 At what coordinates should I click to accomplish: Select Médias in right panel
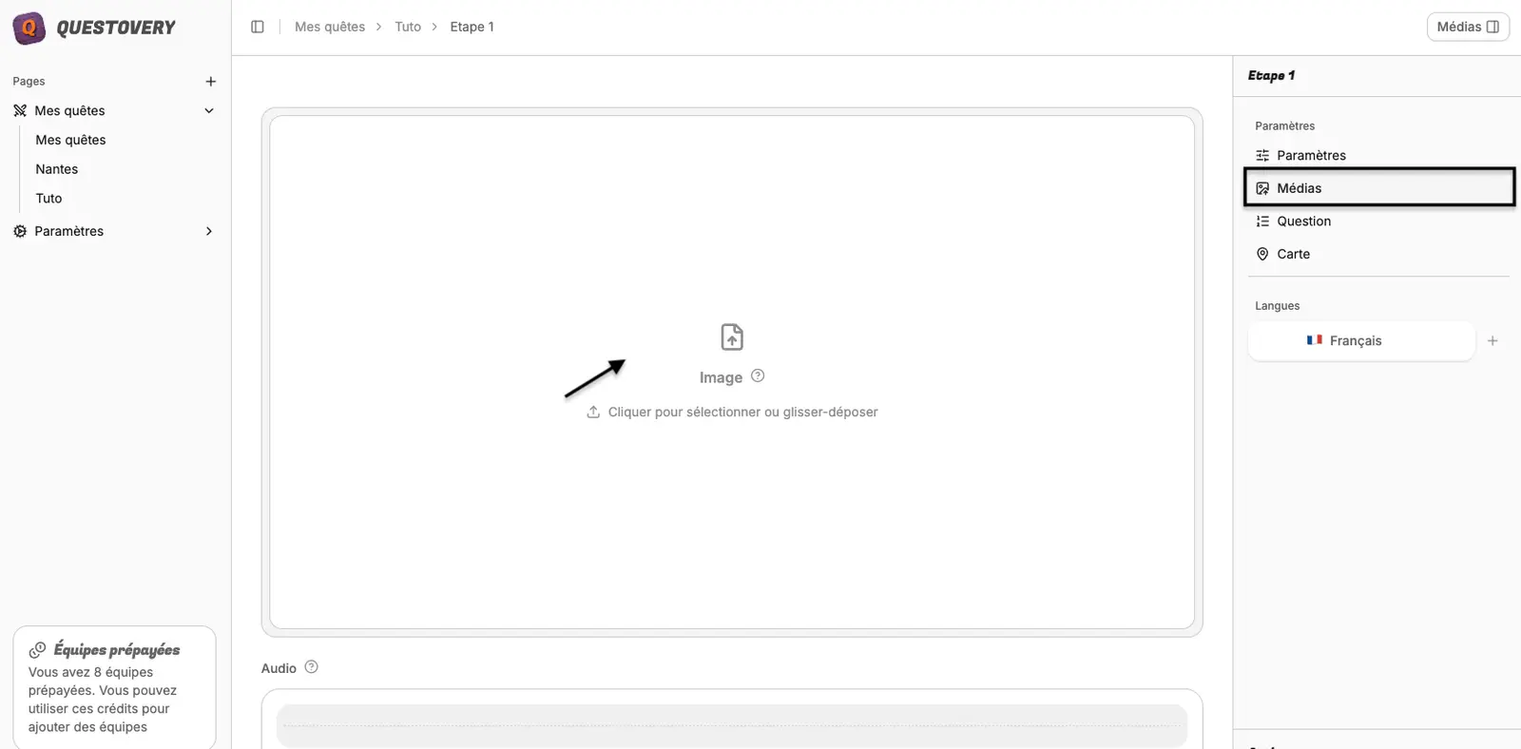pyautogui.click(x=1378, y=187)
